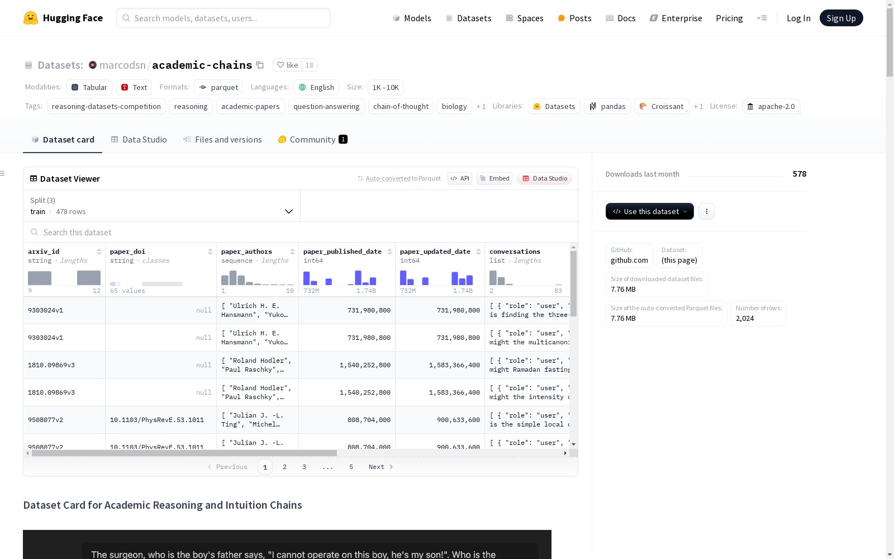Click the apache-2.0 license tag

[x=771, y=106]
